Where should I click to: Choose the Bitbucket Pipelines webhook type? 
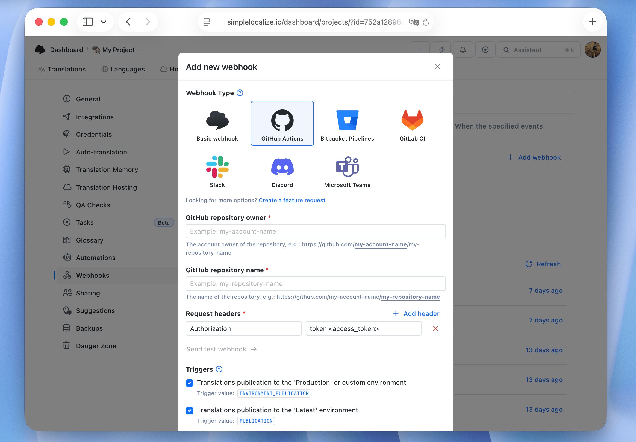tap(347, 123)
